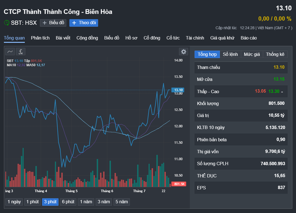
Task: Open the Tài chính tab
Action: pyautogui.click(x=195, y=38)
